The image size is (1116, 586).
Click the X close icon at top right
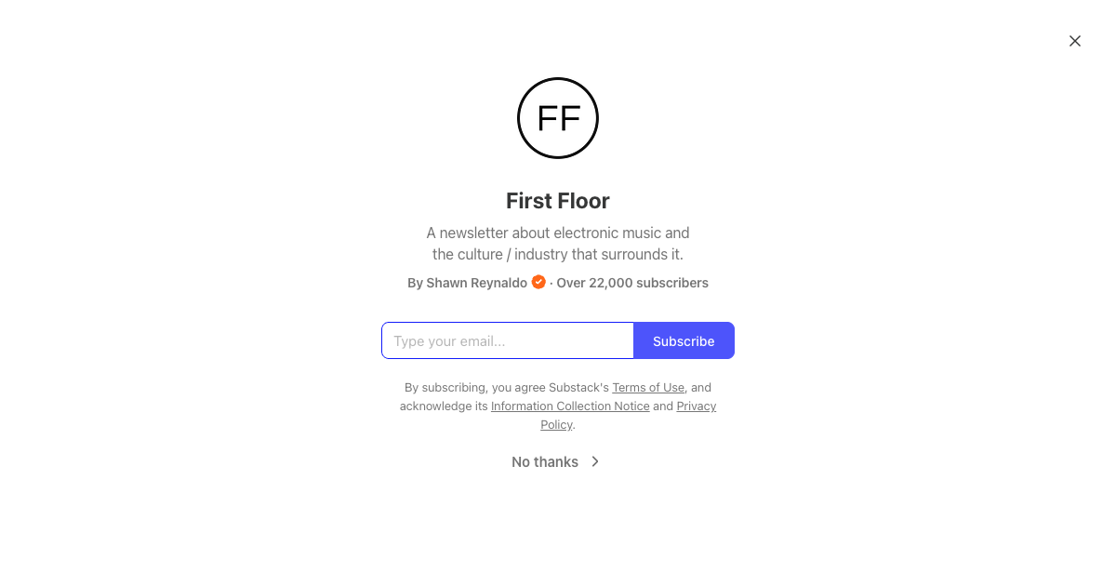tap(1075, 41)
